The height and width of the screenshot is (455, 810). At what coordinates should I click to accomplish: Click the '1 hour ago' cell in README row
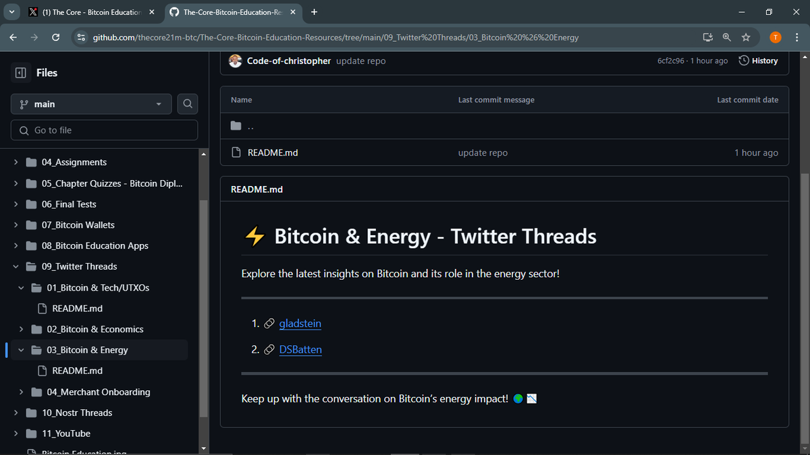point(756,153)
